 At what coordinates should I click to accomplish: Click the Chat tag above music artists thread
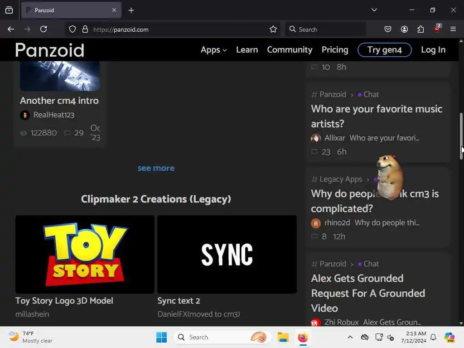coord(368,94)
